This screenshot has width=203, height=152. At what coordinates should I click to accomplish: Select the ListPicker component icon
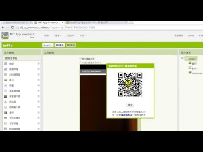5,91
